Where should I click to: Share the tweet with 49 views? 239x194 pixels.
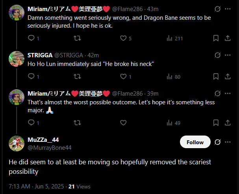(228, 123)
